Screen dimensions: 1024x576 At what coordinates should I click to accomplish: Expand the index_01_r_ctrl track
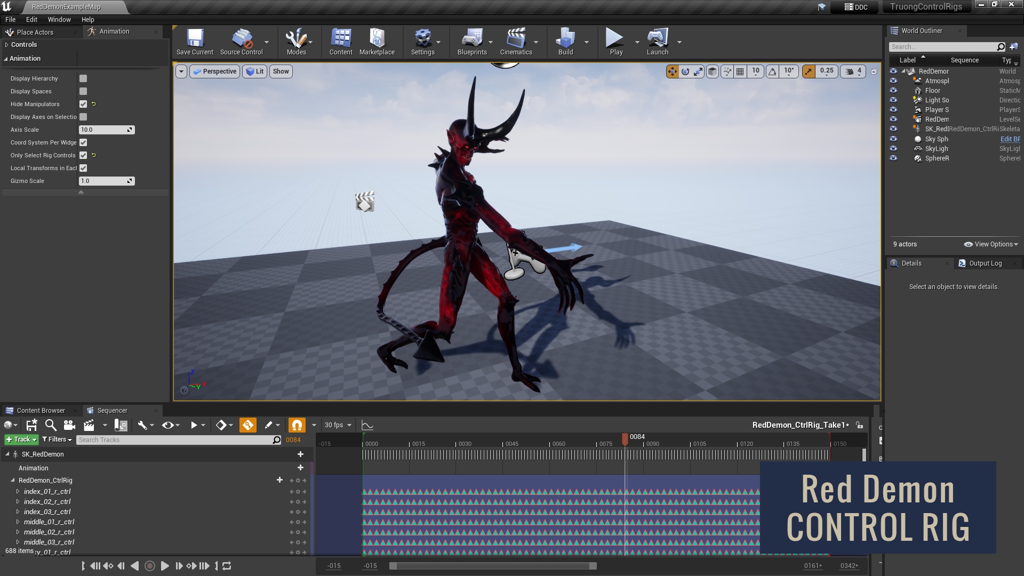(x=18, y=491)
